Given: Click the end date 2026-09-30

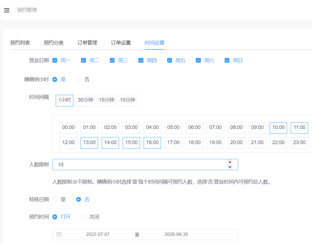Looking at the screenshot, I should click(x=176, y=234).
